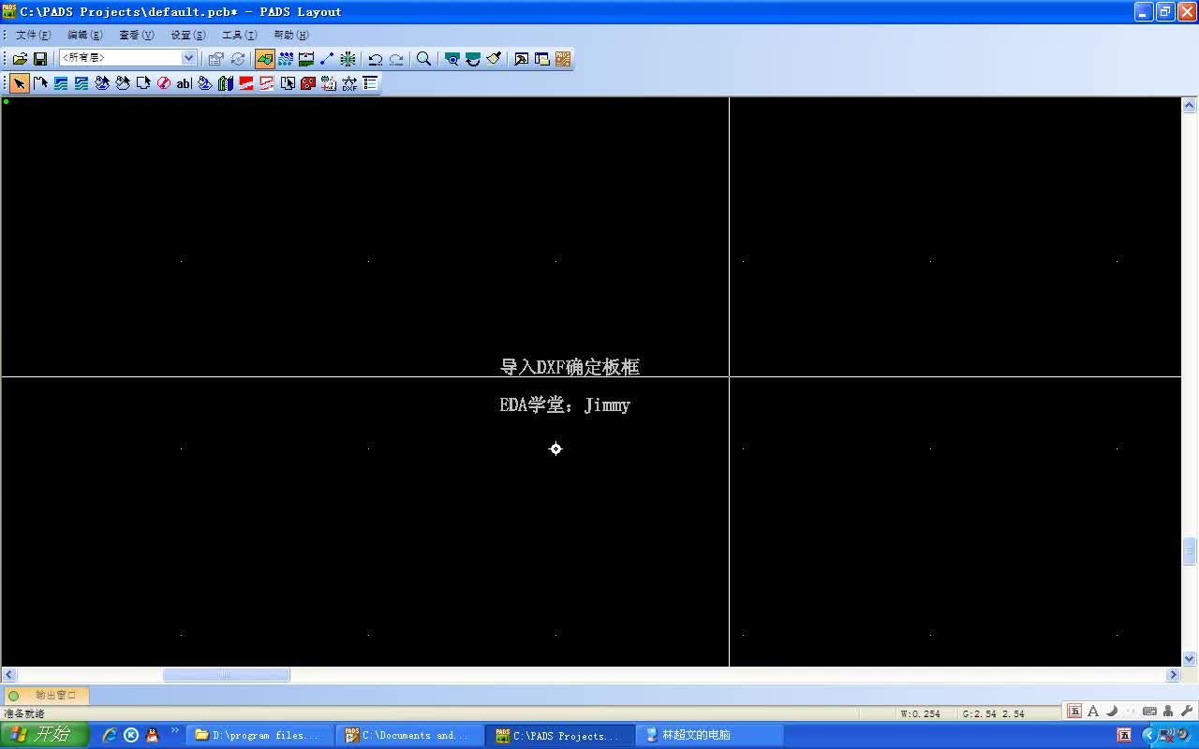Select the Copper shape tool
The width and height of the screenshot is (1199, 749).
point(61,83)
